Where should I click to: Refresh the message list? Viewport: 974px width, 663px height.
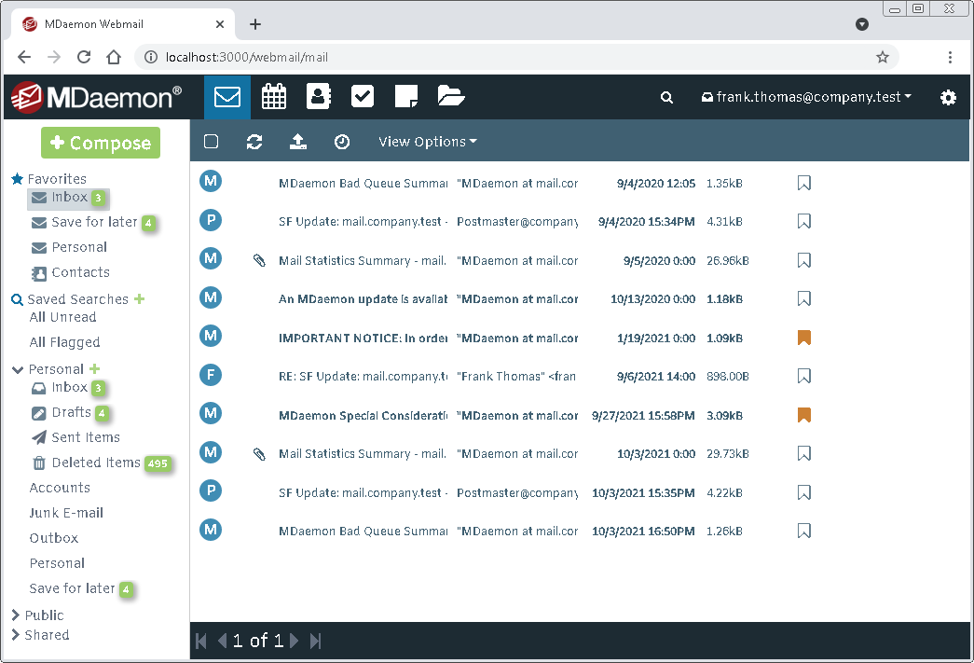[x=254, y=142]
